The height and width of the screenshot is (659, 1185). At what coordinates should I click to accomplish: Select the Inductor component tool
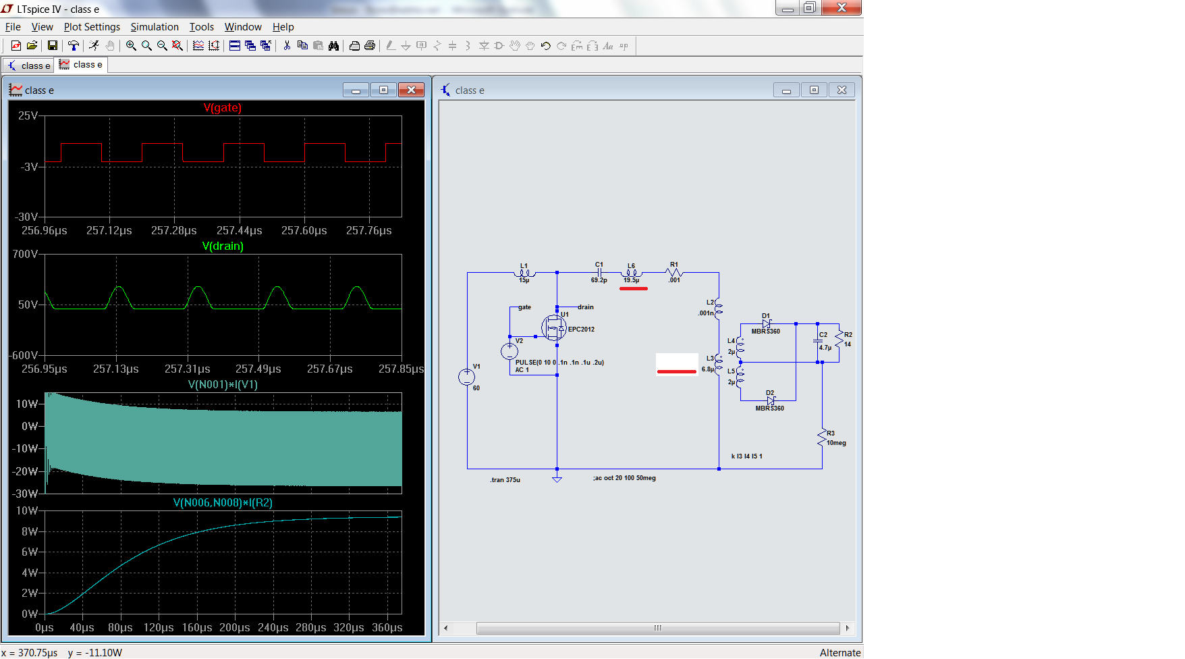click(468, 46)
